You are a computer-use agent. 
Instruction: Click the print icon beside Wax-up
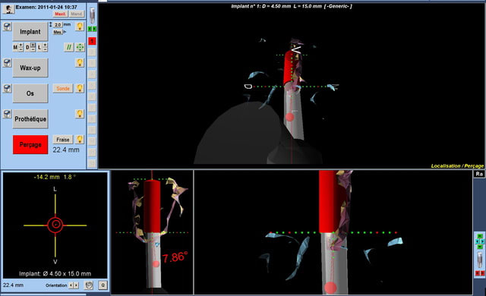7,63
